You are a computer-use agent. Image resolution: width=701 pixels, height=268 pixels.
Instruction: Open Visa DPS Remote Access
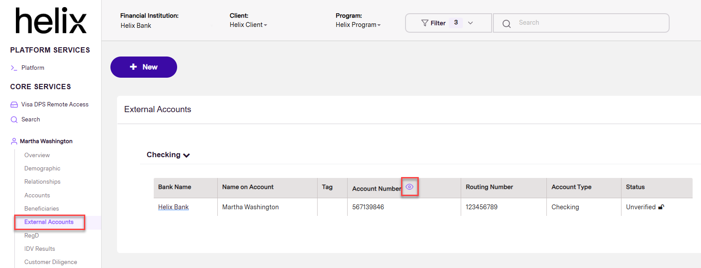pos(55,105)
